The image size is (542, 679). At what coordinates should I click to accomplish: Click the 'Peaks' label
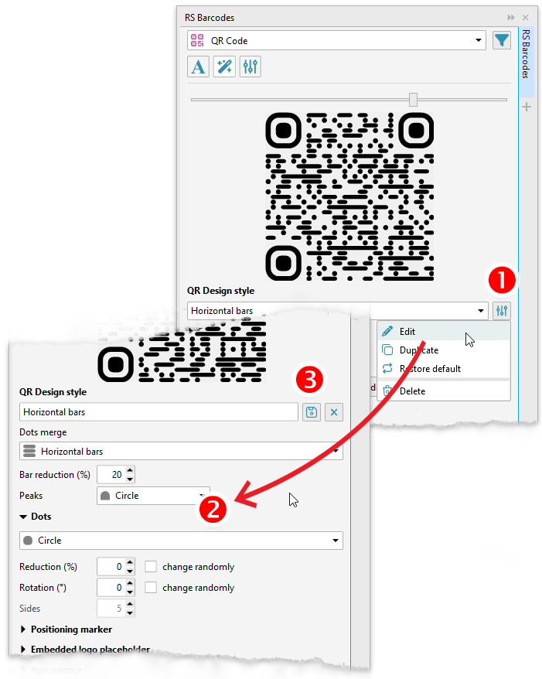tap(31, 496)
